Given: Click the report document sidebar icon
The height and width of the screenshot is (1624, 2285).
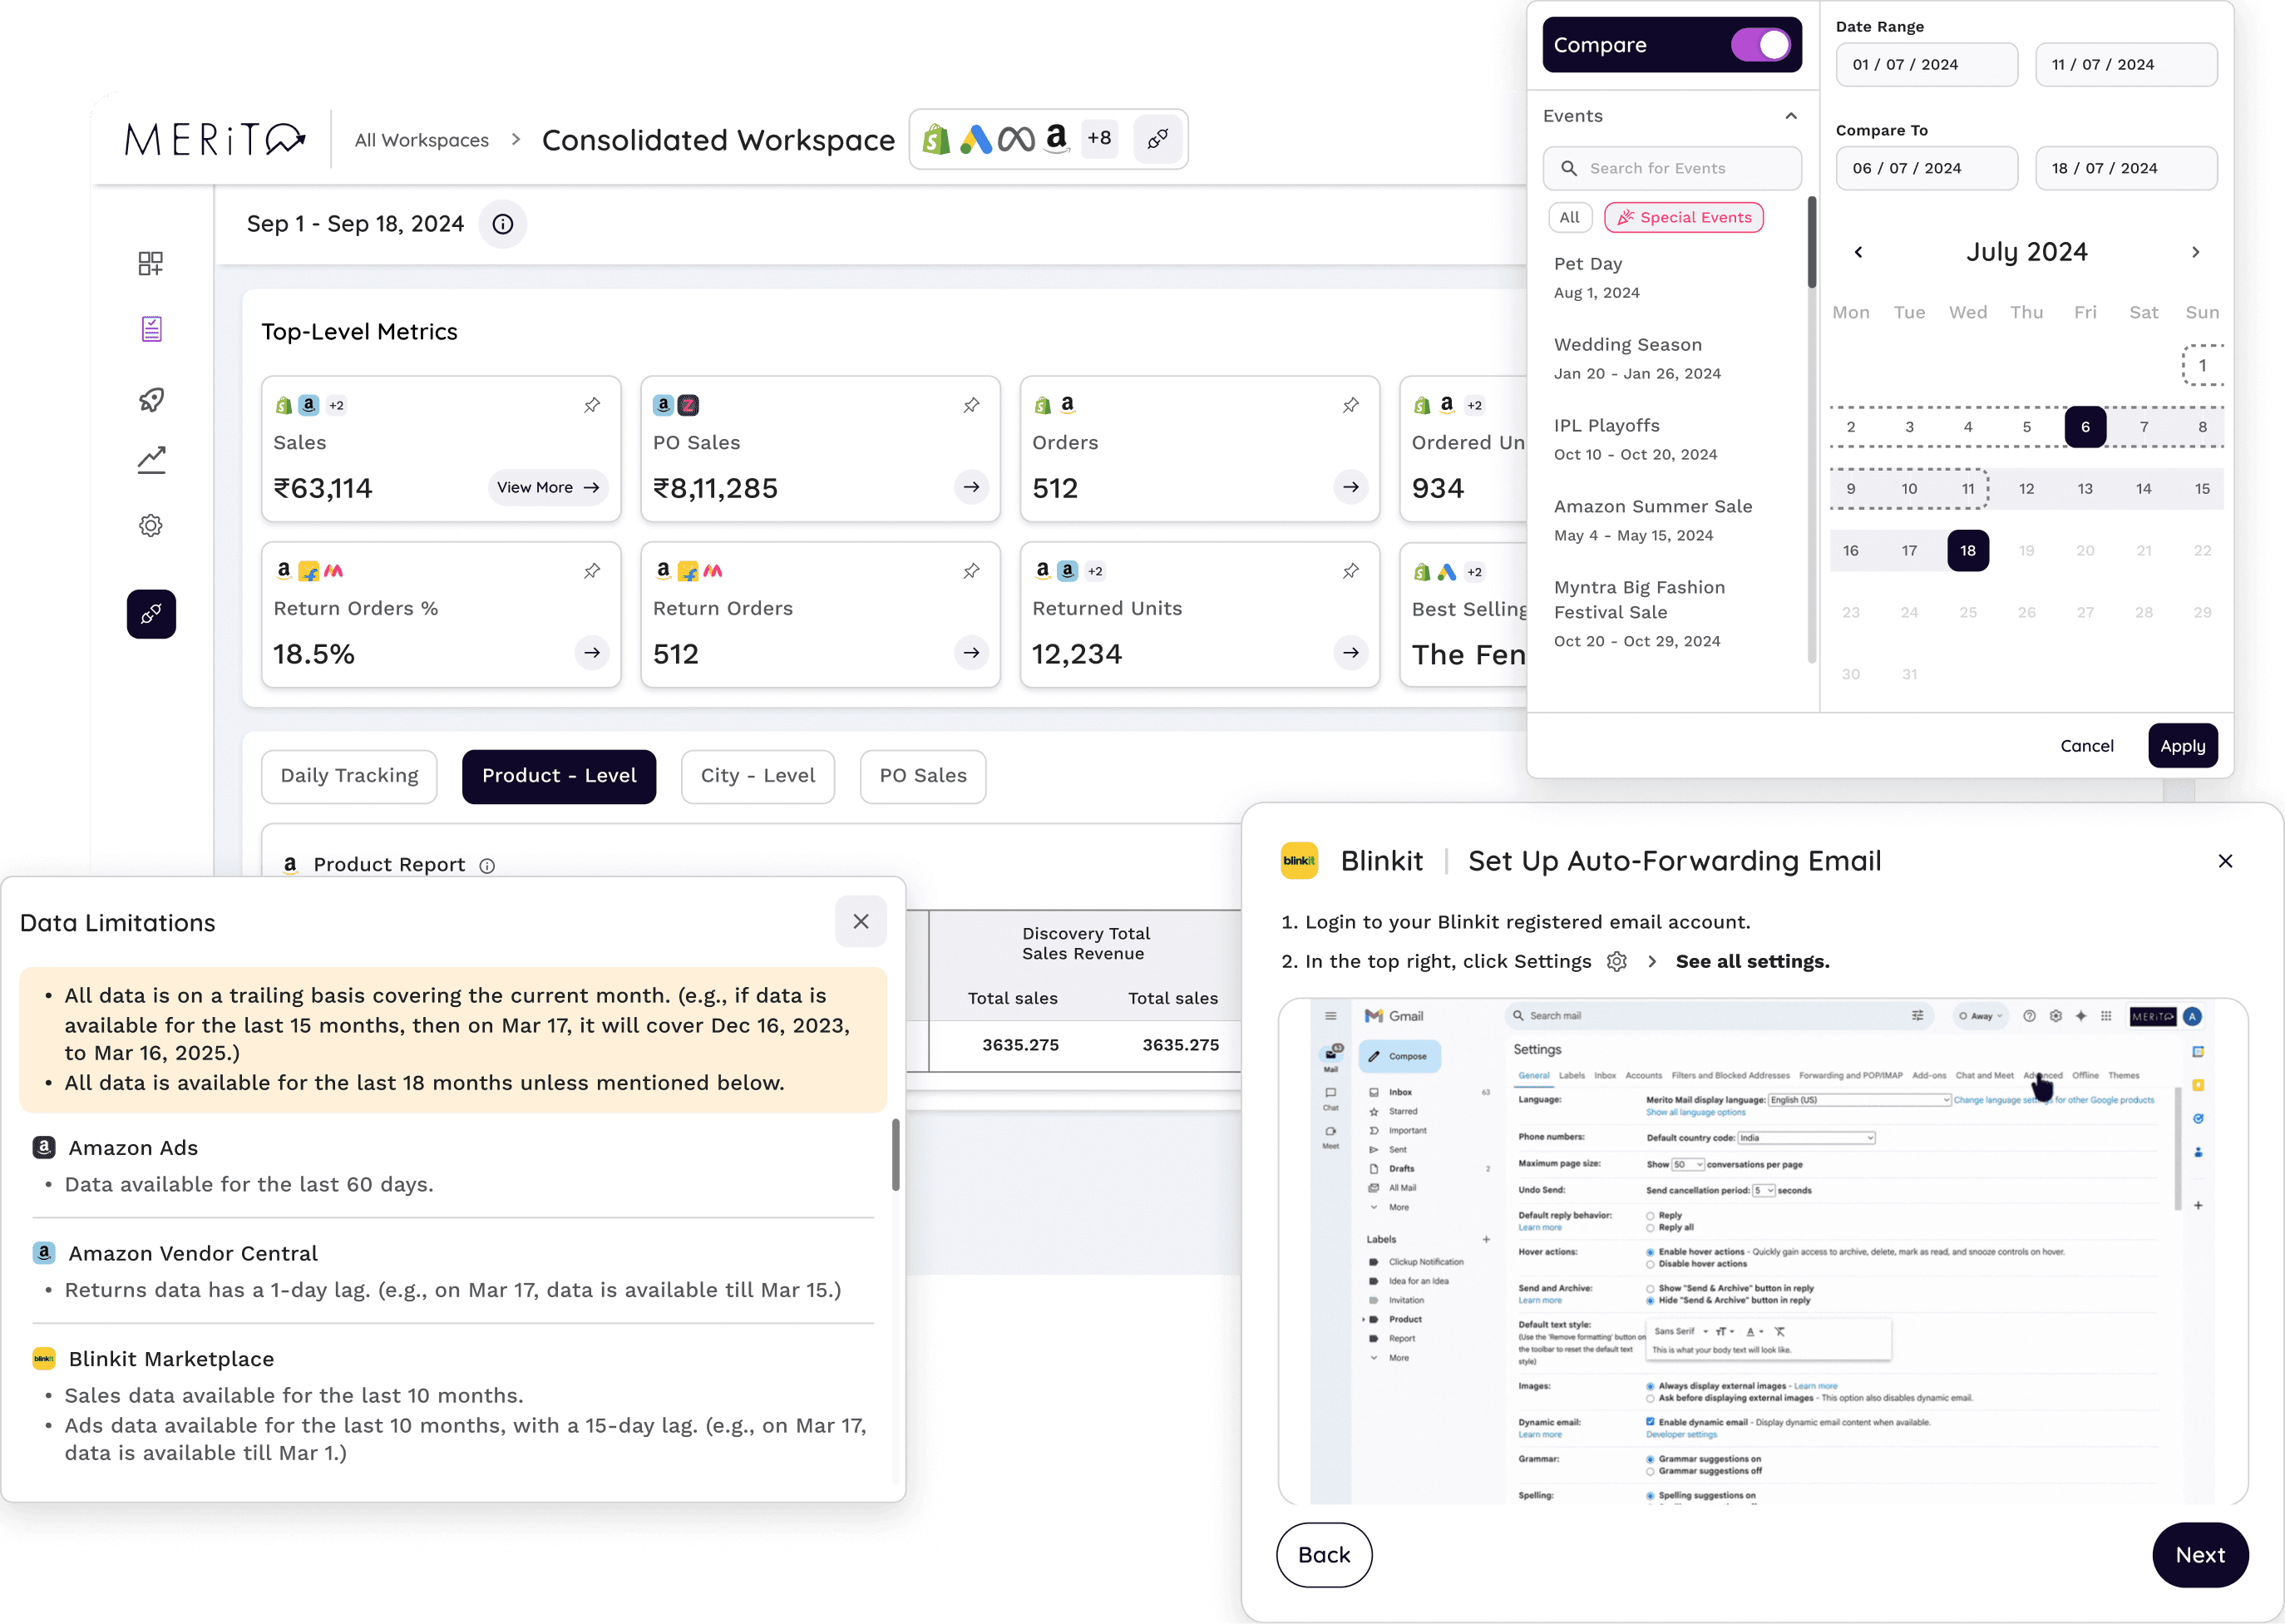Looking at the screenshot, I should 151,329.
